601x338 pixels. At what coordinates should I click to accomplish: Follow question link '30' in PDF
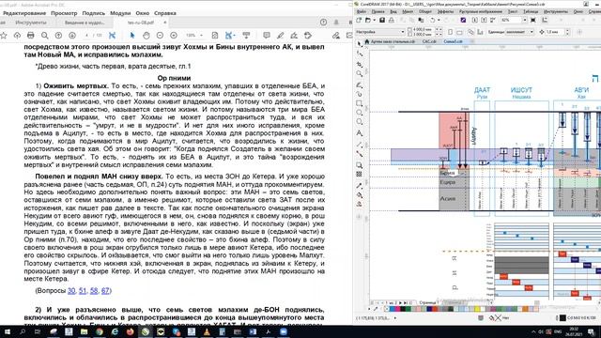click(x=71, y=291)
